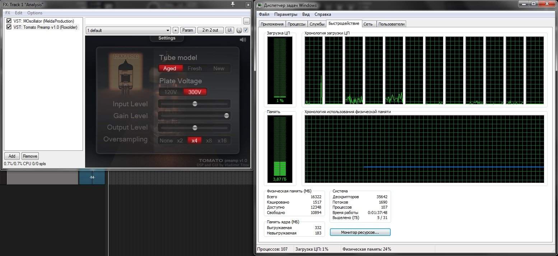Set plate voltage to 300V
558x256 pixels.
195,92
